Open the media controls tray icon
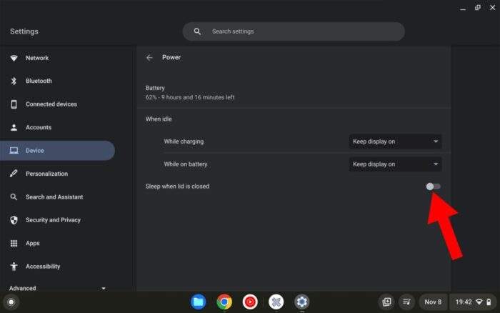500x313 pixels. click(406, 302)
